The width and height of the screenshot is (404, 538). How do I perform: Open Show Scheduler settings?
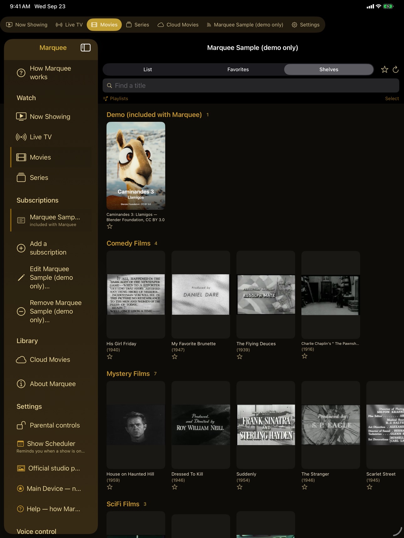[50, 447]
